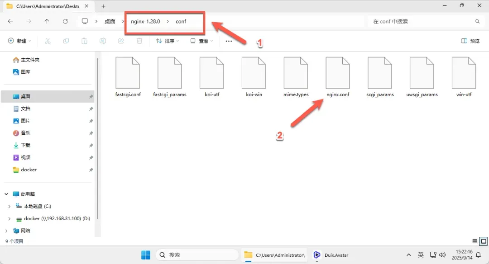Click the Paste icon in the toolbar

point(84,41)
